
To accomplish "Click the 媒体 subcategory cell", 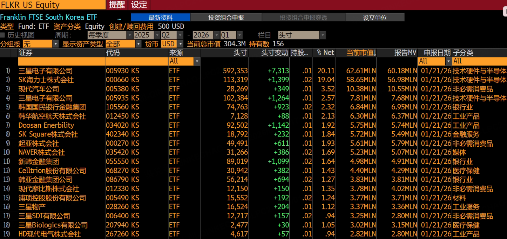I will 459,152.
